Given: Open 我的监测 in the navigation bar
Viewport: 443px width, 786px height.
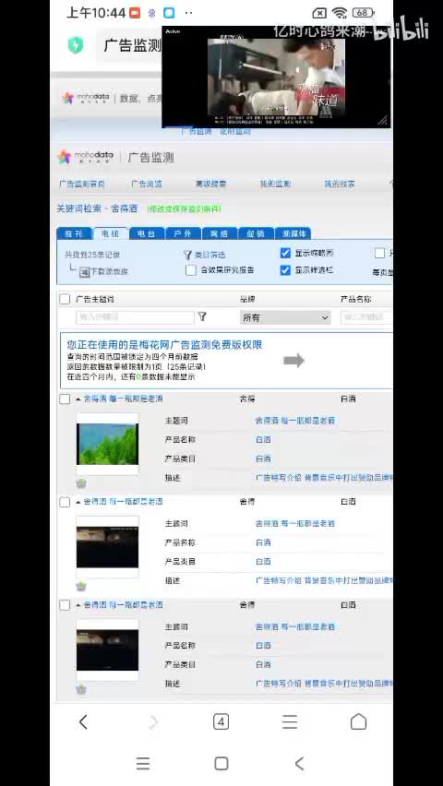Looking at the screenshot, I should 275,184.
